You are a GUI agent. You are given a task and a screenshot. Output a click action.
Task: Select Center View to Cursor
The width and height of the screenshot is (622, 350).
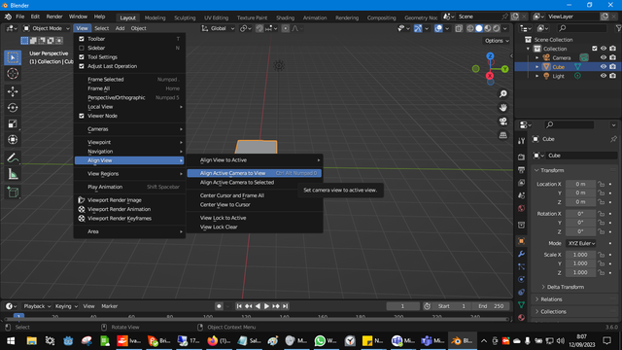(x=254, y=205)
